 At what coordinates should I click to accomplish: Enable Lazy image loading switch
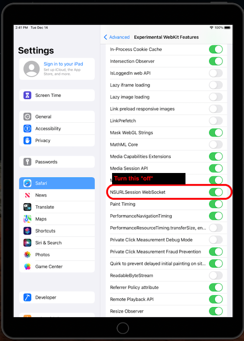coord(216,97)
